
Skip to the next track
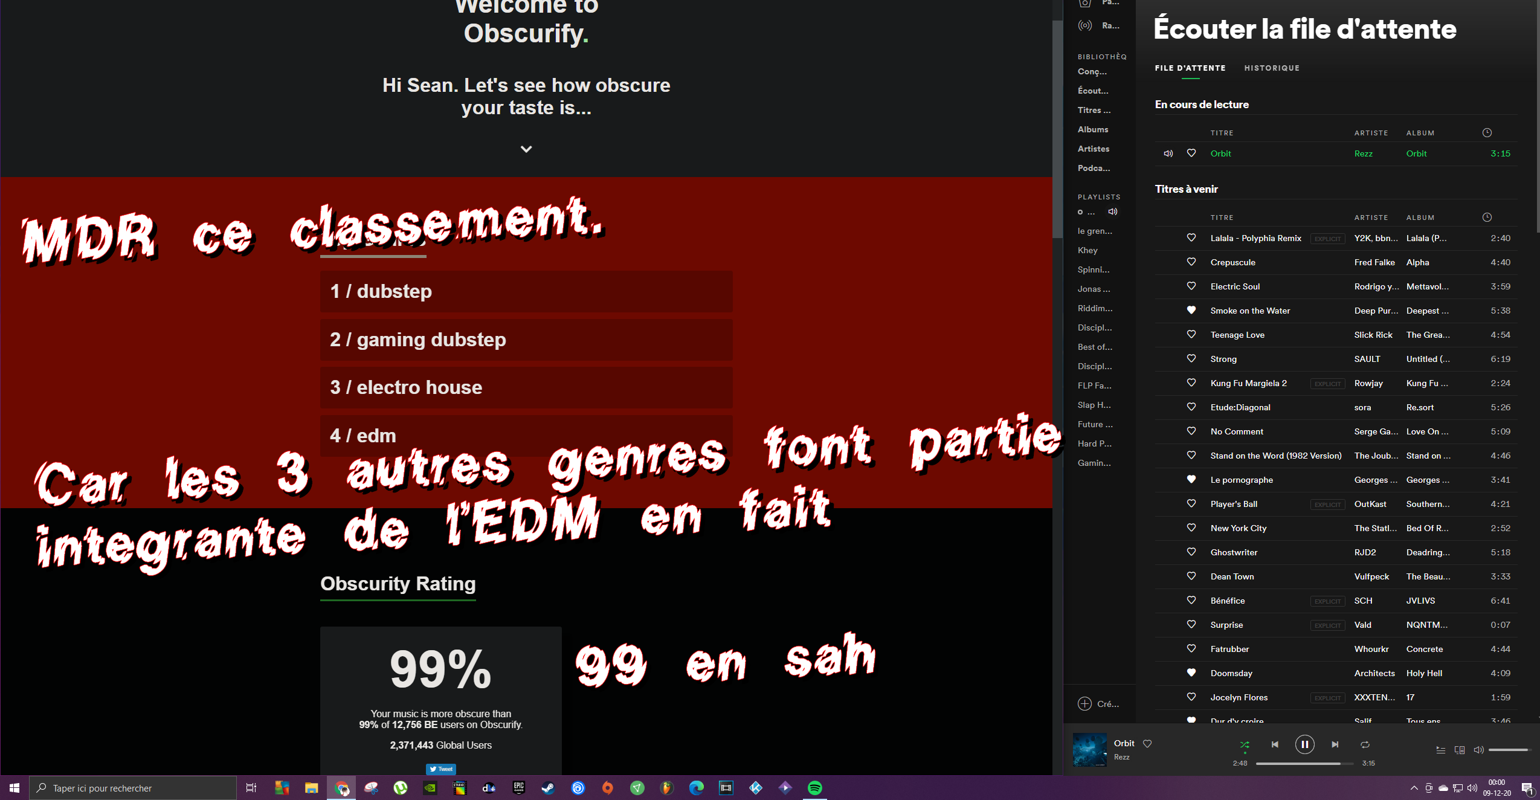1335,744
